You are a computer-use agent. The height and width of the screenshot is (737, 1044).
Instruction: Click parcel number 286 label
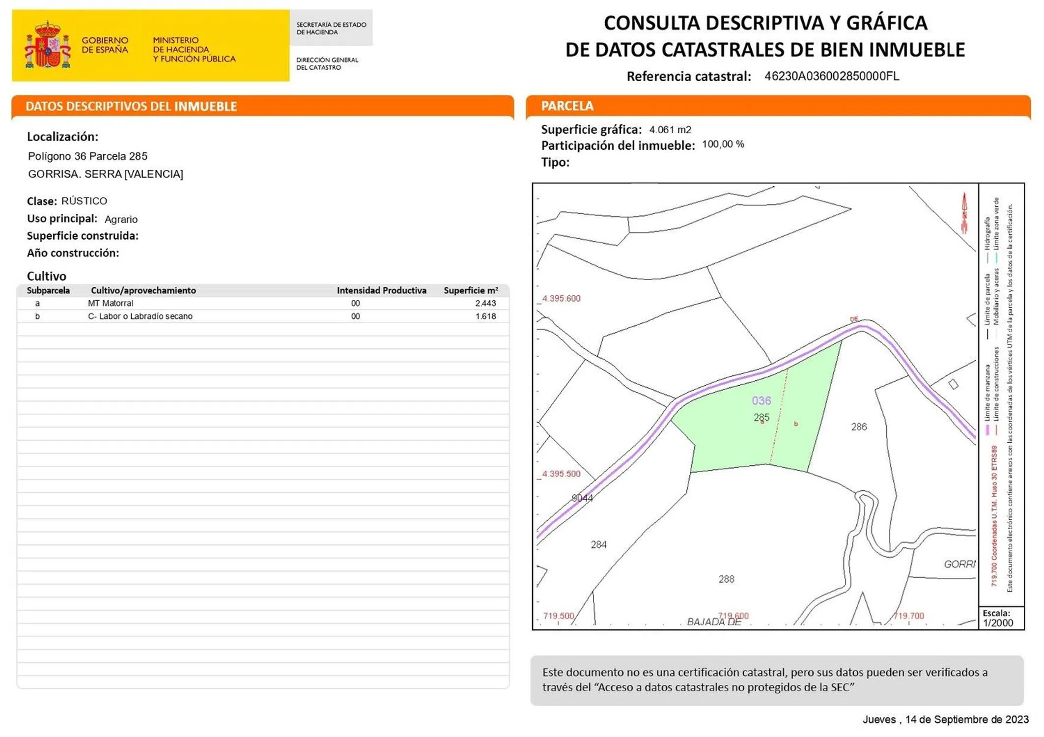[x=858, y=426]
